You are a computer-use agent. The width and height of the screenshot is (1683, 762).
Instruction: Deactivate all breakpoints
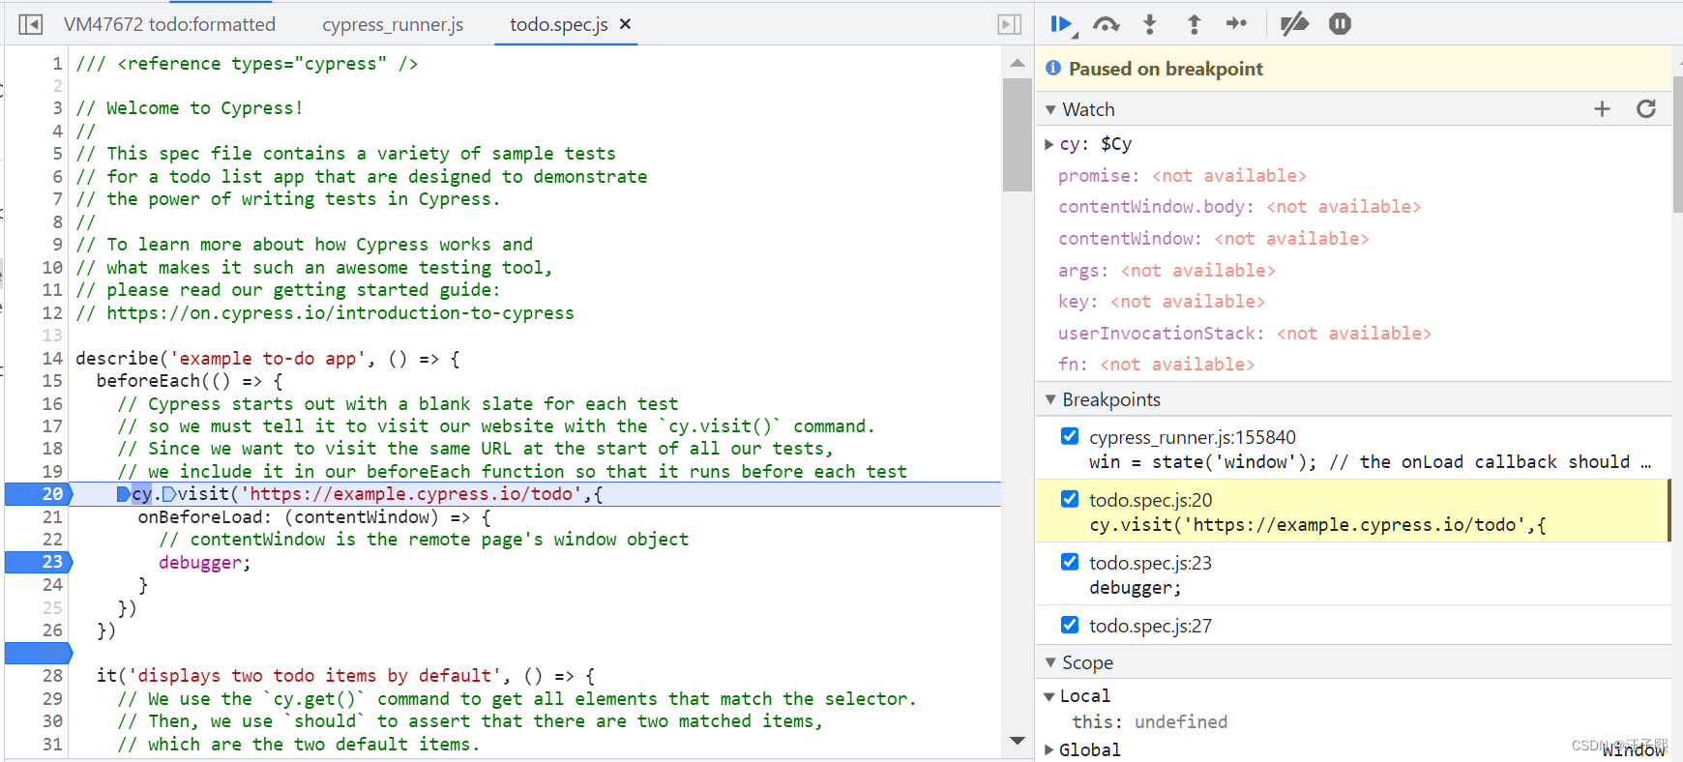[1294, 24]
